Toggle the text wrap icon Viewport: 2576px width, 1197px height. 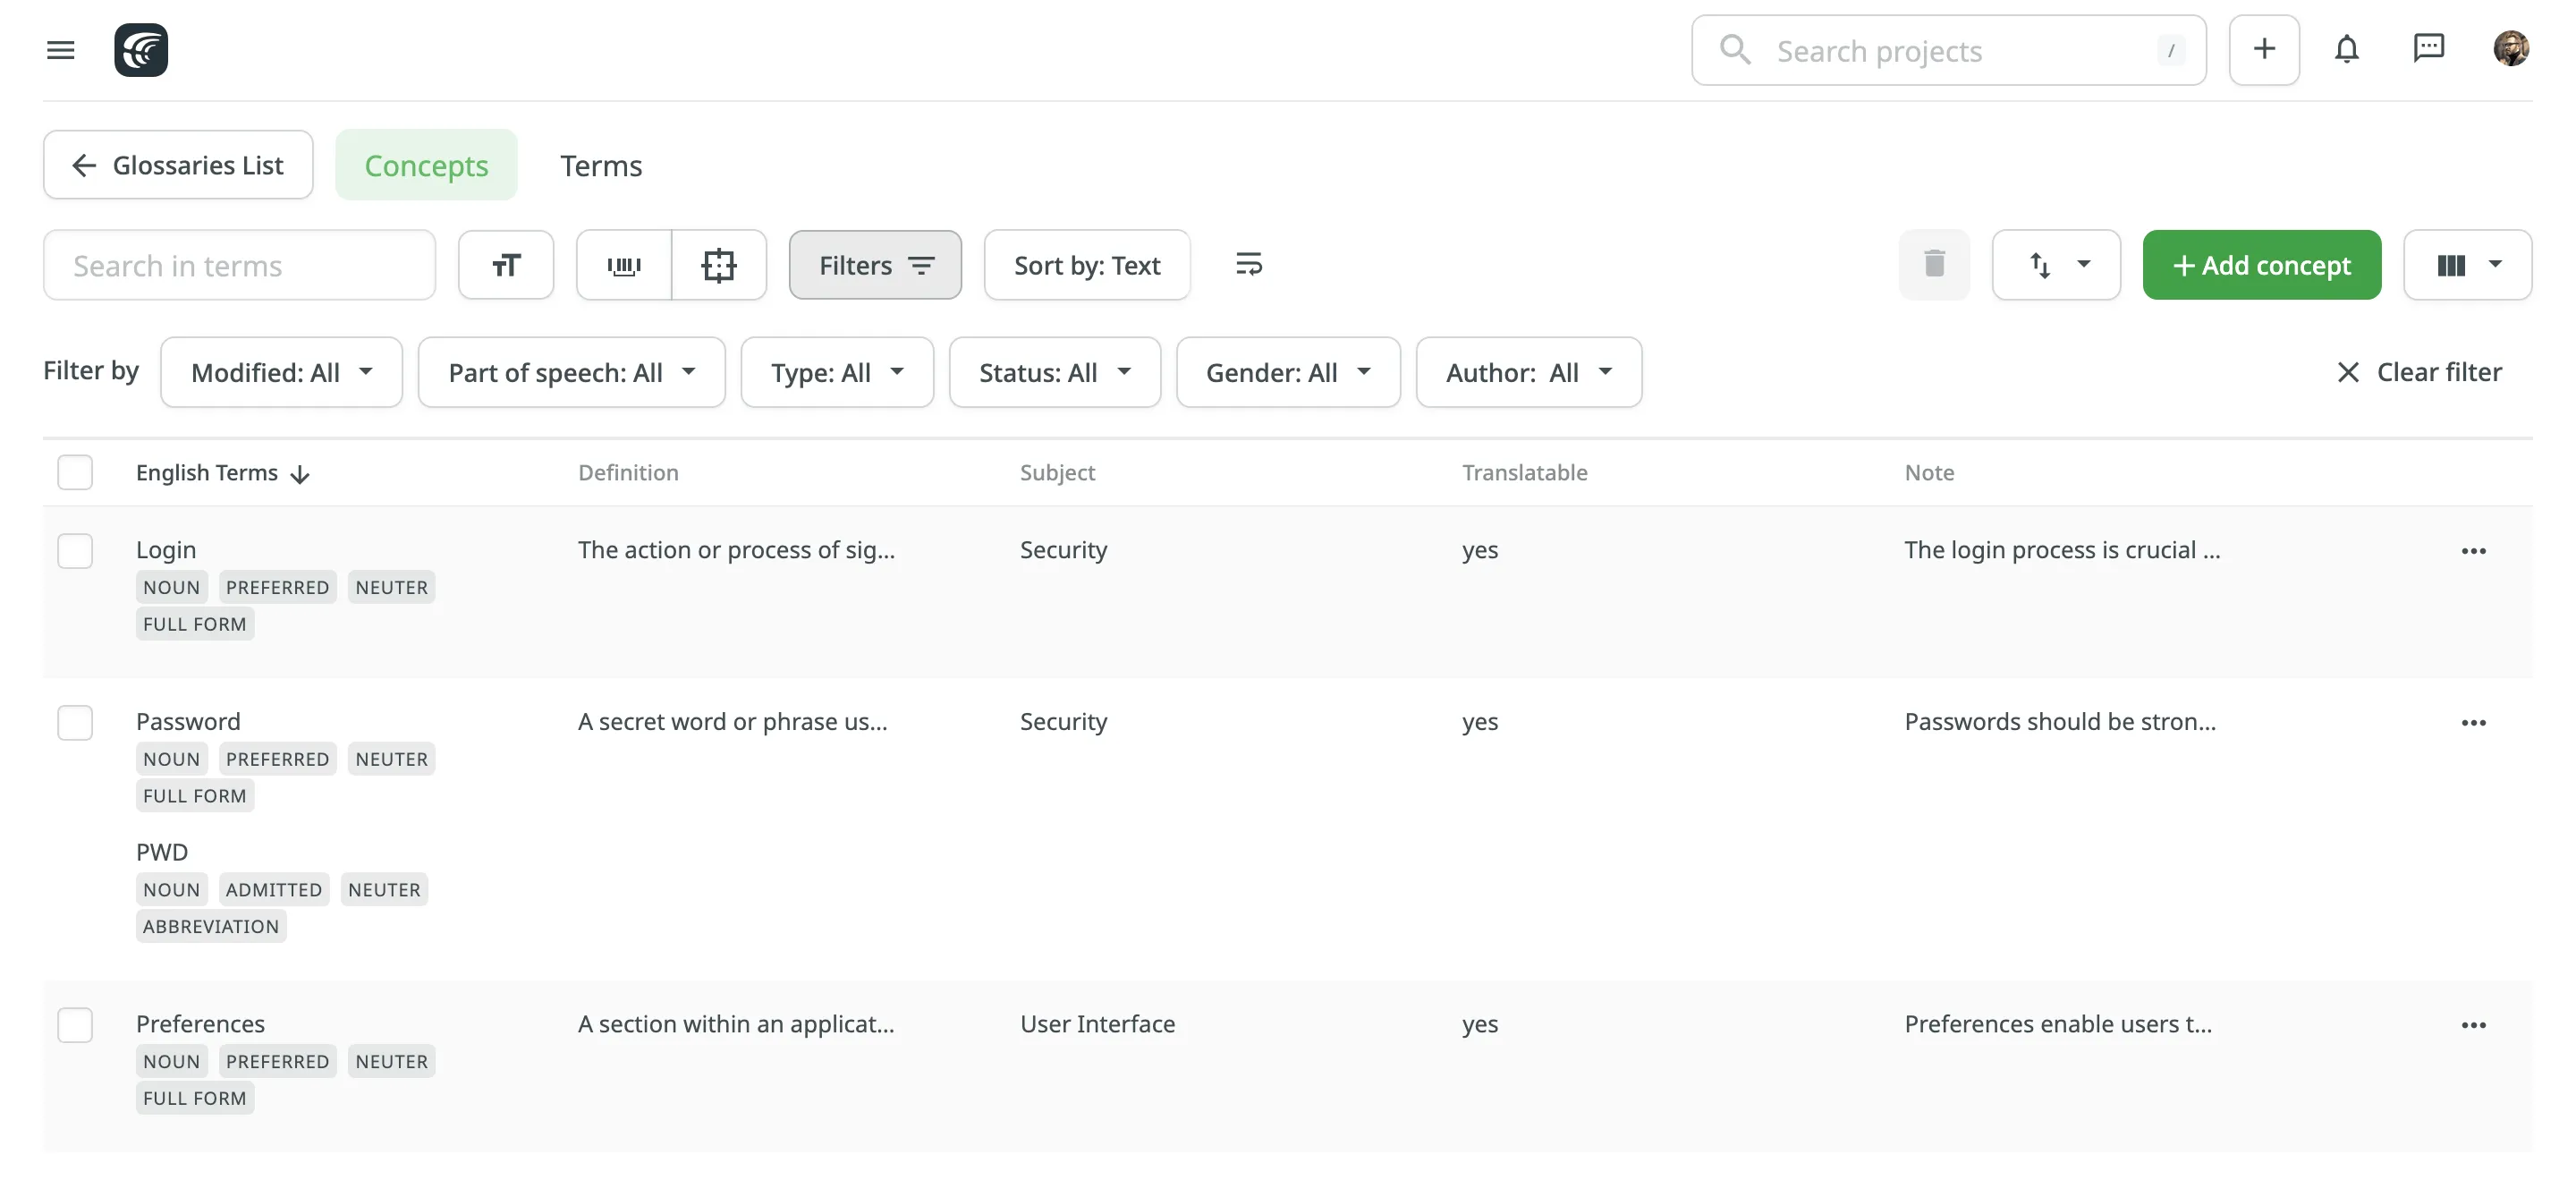coord(1248,265)
